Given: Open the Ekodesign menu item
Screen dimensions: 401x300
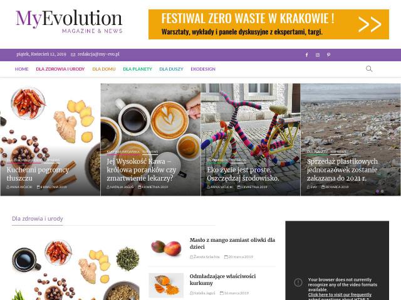Looking at the screenshot, I should point(203,69).
